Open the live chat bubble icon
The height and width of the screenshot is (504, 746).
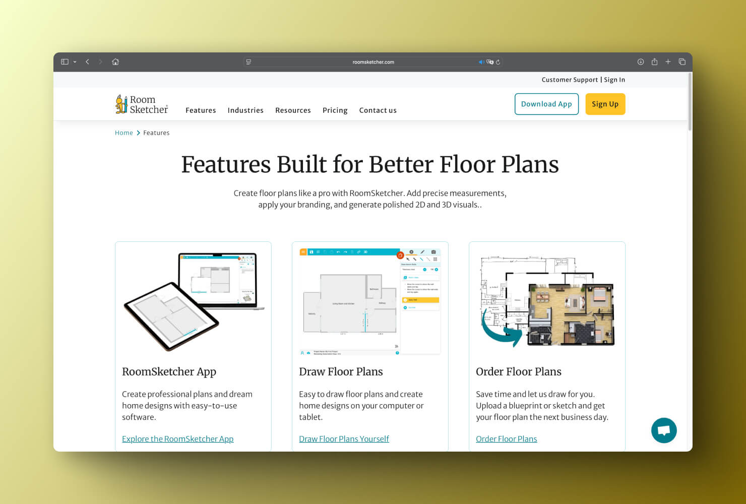point(664,430)
